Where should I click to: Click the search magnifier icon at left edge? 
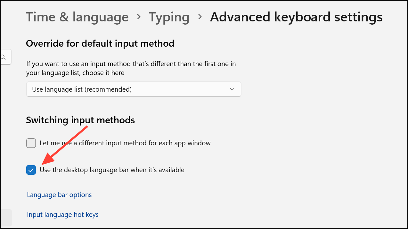3,57
